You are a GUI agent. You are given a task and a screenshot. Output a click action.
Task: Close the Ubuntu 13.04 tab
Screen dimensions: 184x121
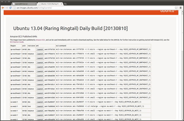pyautogui.click(x=61, y=4)
